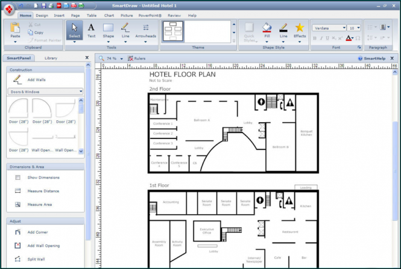Click the Copy button
Image resolution: width=401 pixels, height=269 pixels.
click(38, 32)
